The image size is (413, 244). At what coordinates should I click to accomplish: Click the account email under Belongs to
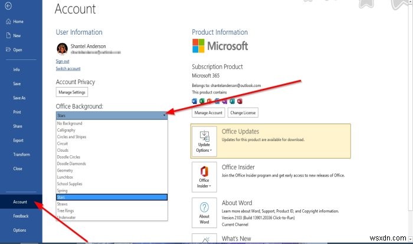click(x=236, y=85)
